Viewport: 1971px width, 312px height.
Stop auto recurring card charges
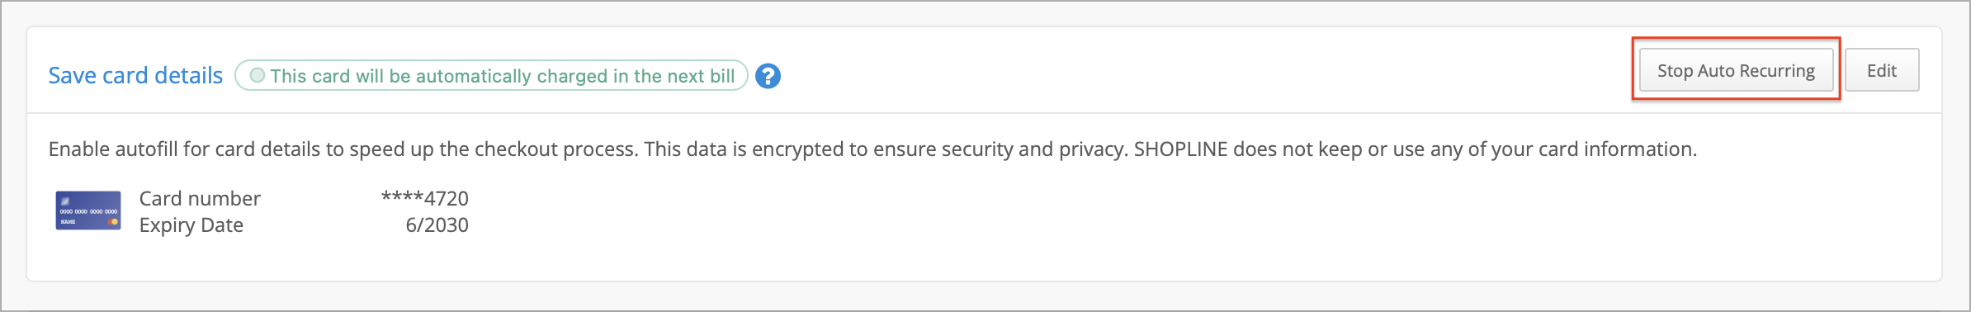click(1736, 70)
